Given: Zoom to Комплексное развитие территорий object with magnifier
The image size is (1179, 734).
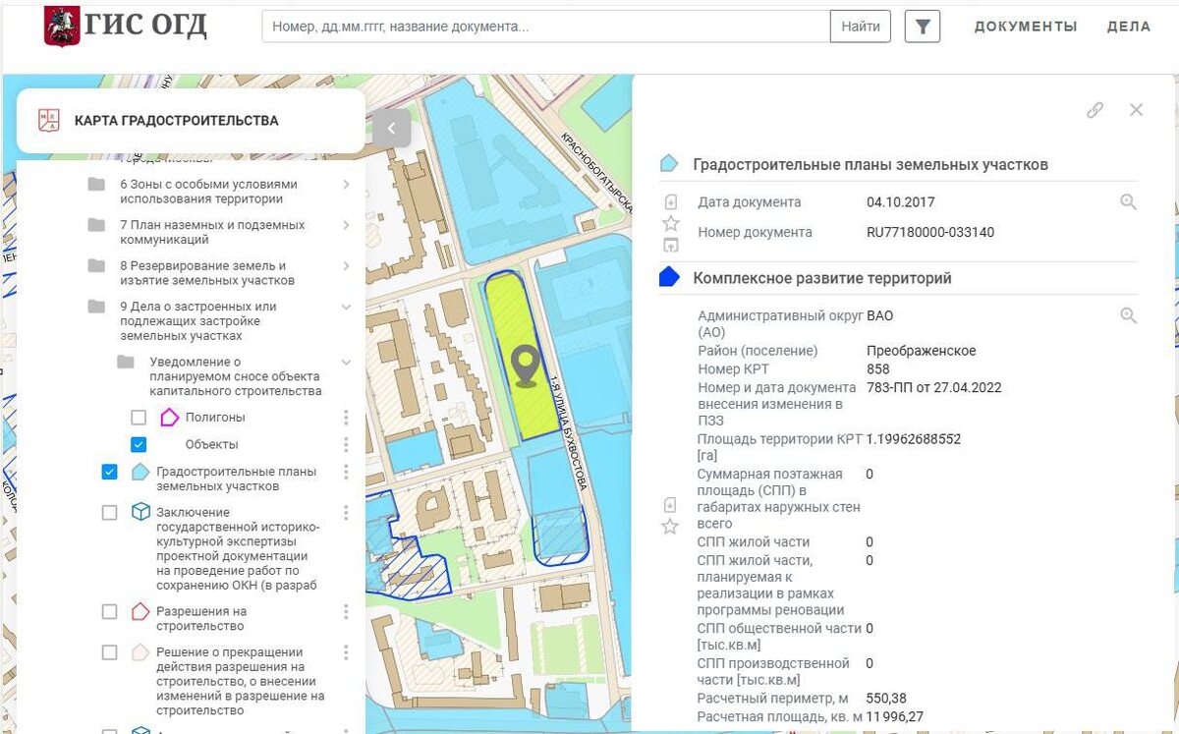Looking at the screenshot, I should (1128, 316).
